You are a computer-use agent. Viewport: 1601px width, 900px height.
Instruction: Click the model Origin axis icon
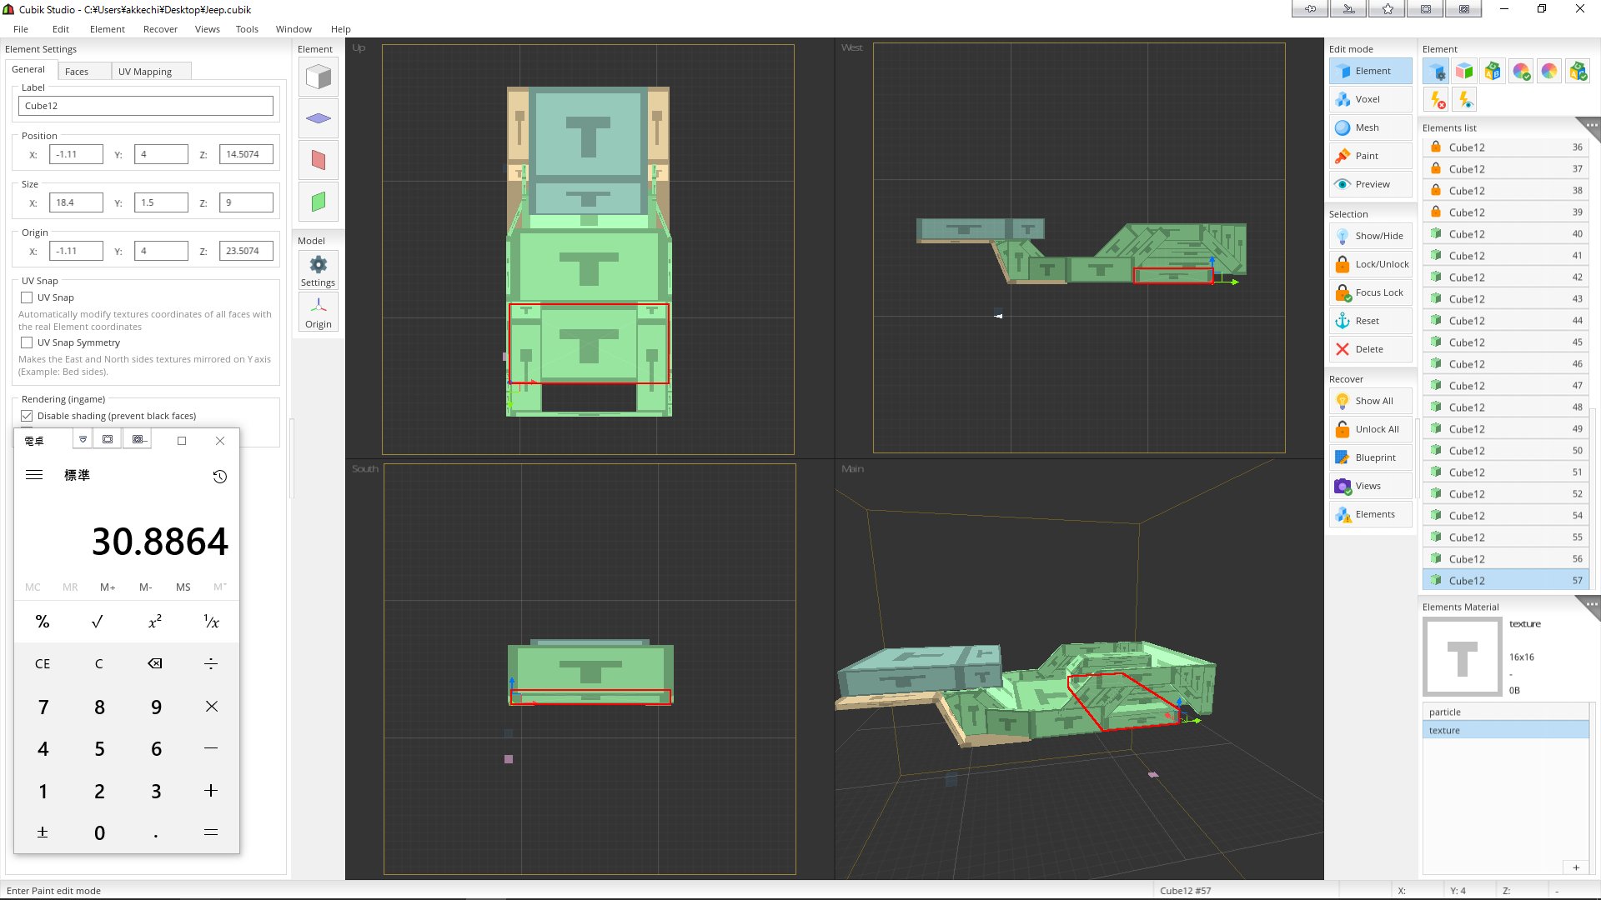point(318,312)
